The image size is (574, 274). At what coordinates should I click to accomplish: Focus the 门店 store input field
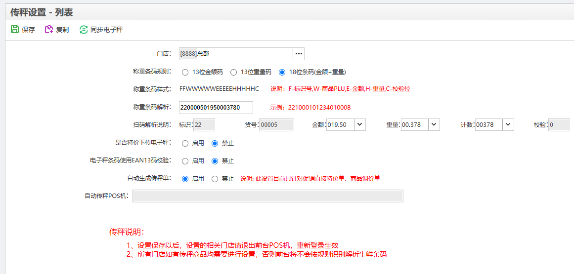[x=236, y=54]
